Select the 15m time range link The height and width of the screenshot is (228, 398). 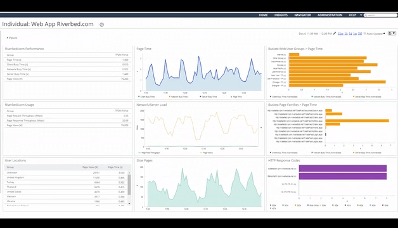[x=340, y=34]
